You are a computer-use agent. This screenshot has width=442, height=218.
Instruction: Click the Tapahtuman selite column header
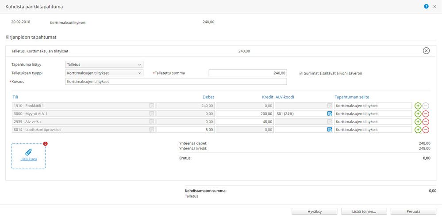coord(352,97)
